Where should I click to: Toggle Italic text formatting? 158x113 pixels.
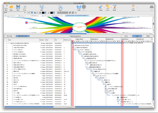click(x=37, y=13)
